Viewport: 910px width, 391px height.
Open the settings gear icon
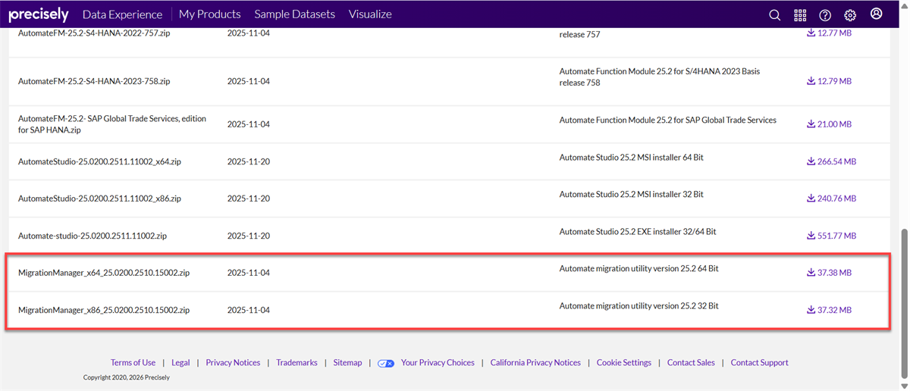pos(850,15)
